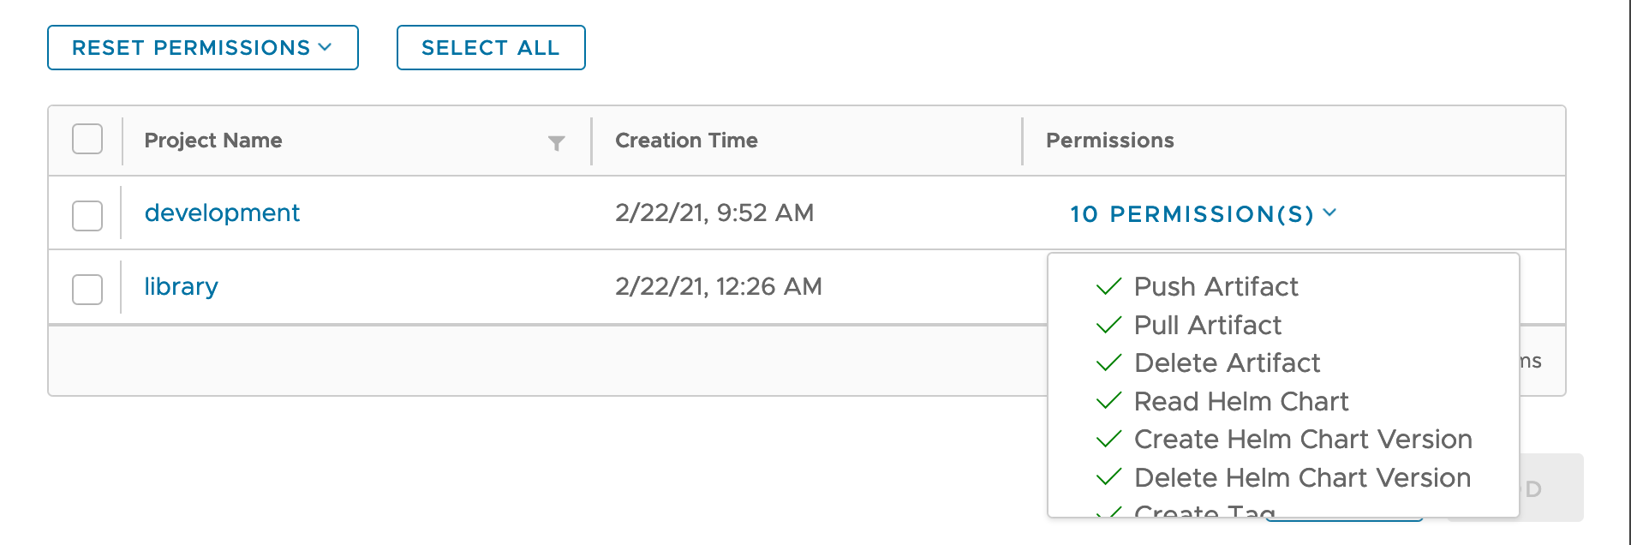The height and width of the screenshot is (545, 1631).
Task: Open the RESET PERMISSIONS dropdown
Action: 203,48
